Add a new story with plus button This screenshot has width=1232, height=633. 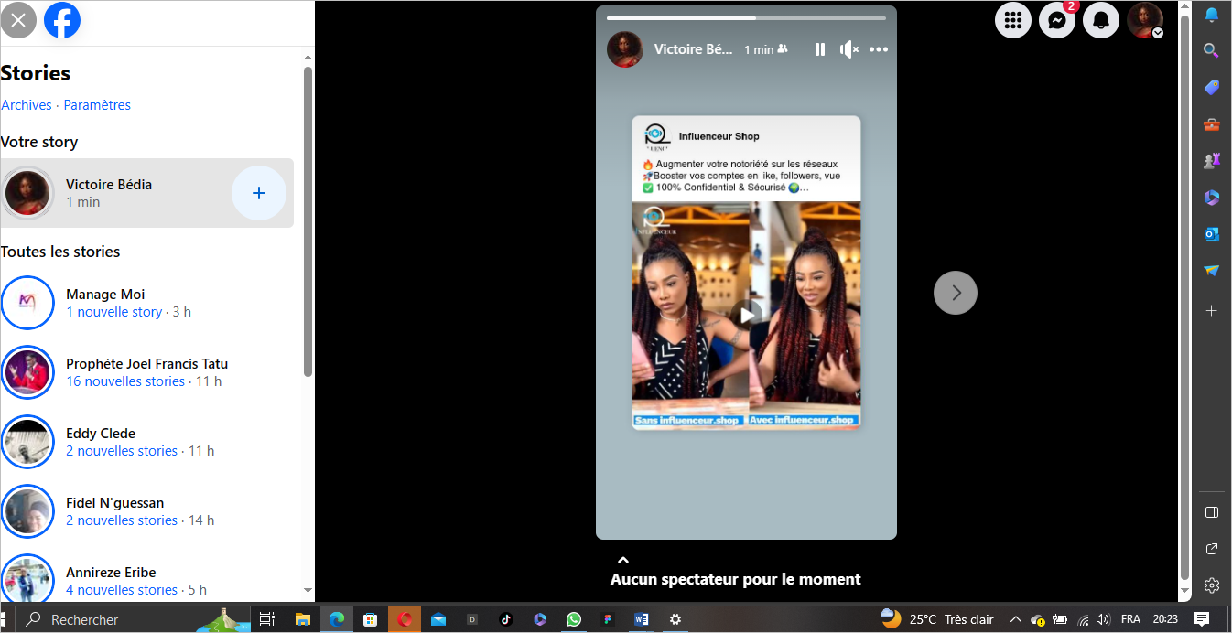point(259,193)
